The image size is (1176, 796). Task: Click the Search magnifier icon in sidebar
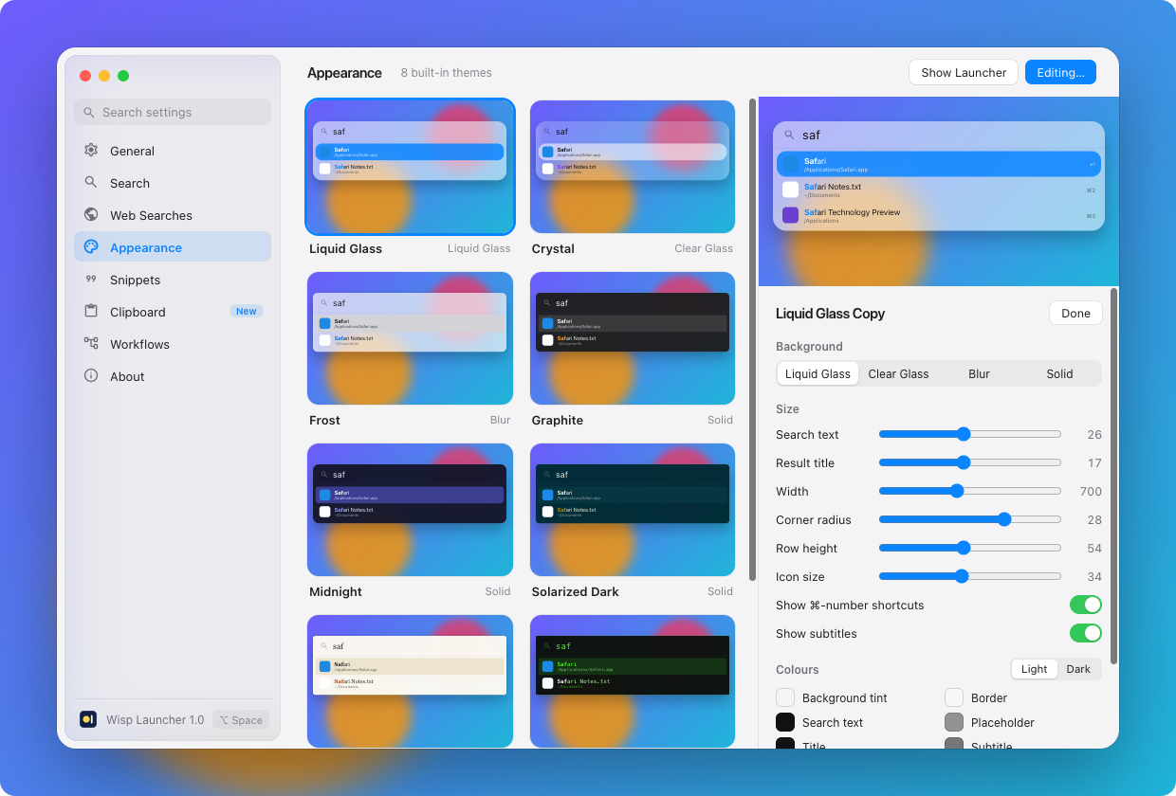coord(91,183)
